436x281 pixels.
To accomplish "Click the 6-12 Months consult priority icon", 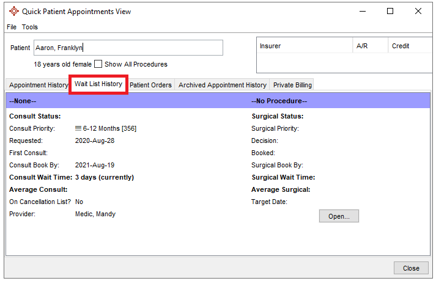I will pyautogui.click(x=78, y=128).
